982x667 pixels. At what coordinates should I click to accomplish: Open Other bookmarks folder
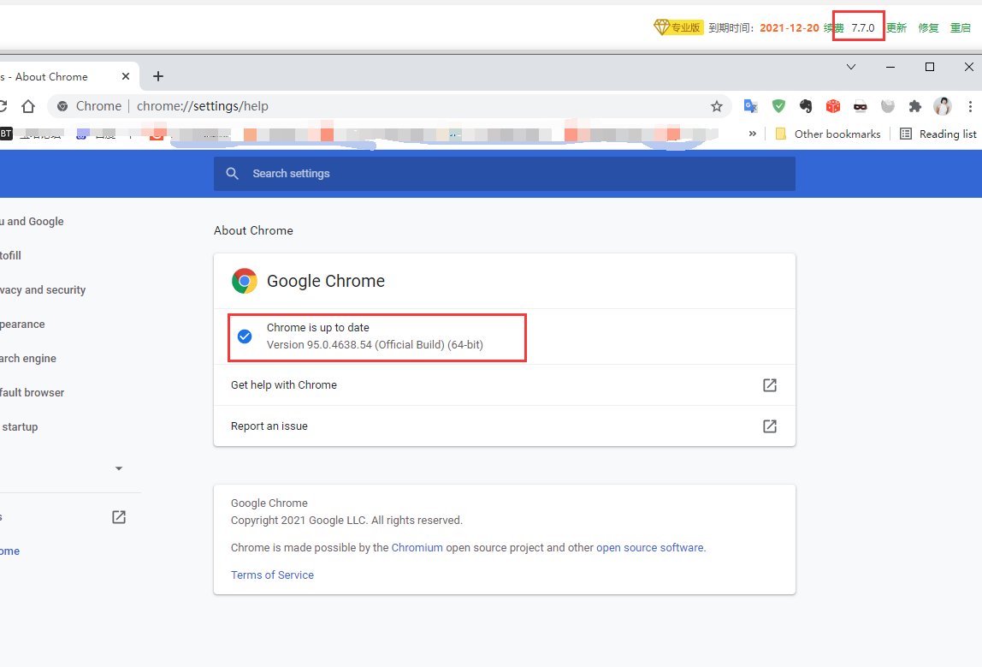pyautogui.click(x=828, y=134)
